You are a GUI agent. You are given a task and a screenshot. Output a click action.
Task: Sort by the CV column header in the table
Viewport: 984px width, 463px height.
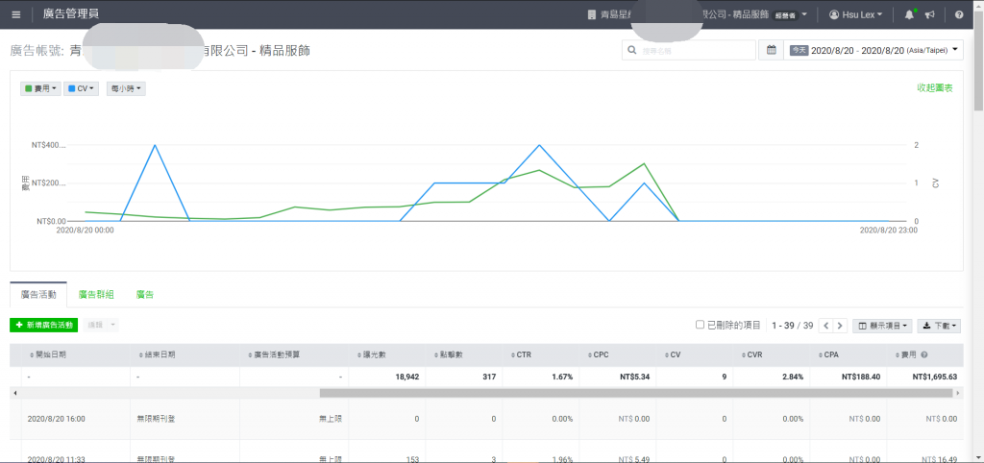(x=672, y=355)
